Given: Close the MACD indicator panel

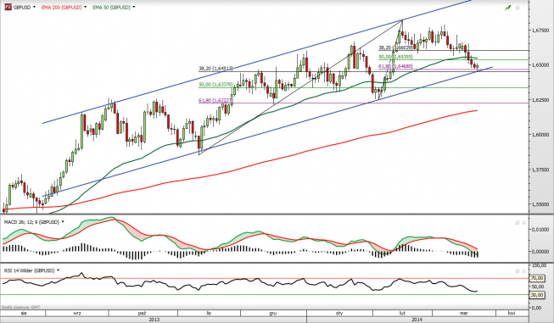Looking at the screenshot, I should [524, 222].
